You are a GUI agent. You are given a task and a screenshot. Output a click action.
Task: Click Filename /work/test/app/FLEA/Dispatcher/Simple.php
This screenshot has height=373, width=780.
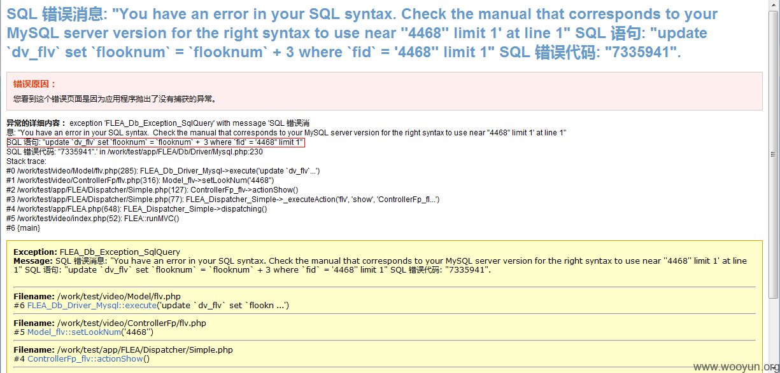123,350
